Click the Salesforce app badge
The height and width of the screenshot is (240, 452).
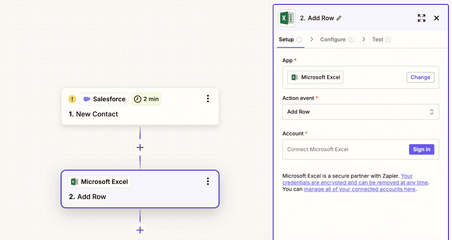point(104,99)
